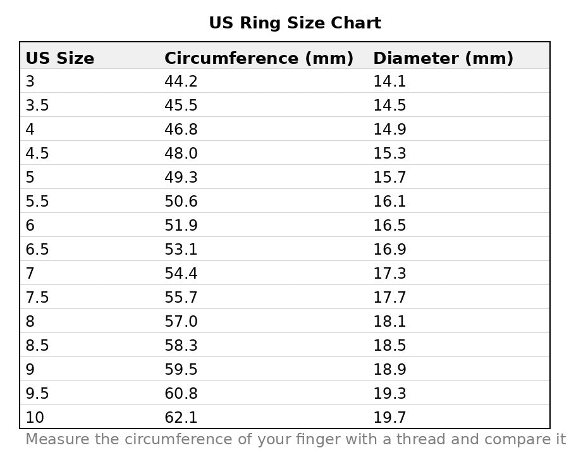Image resolution: width=569 pixels, height=455 pixels.
Task: Select the size 6 row cell
Action: click(30, 225)
